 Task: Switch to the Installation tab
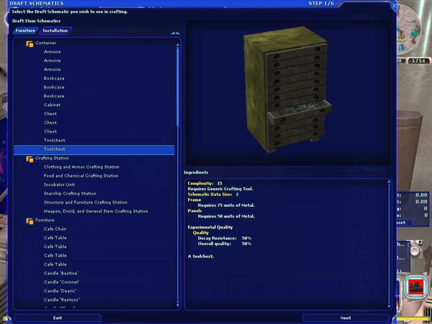[55, 31]
